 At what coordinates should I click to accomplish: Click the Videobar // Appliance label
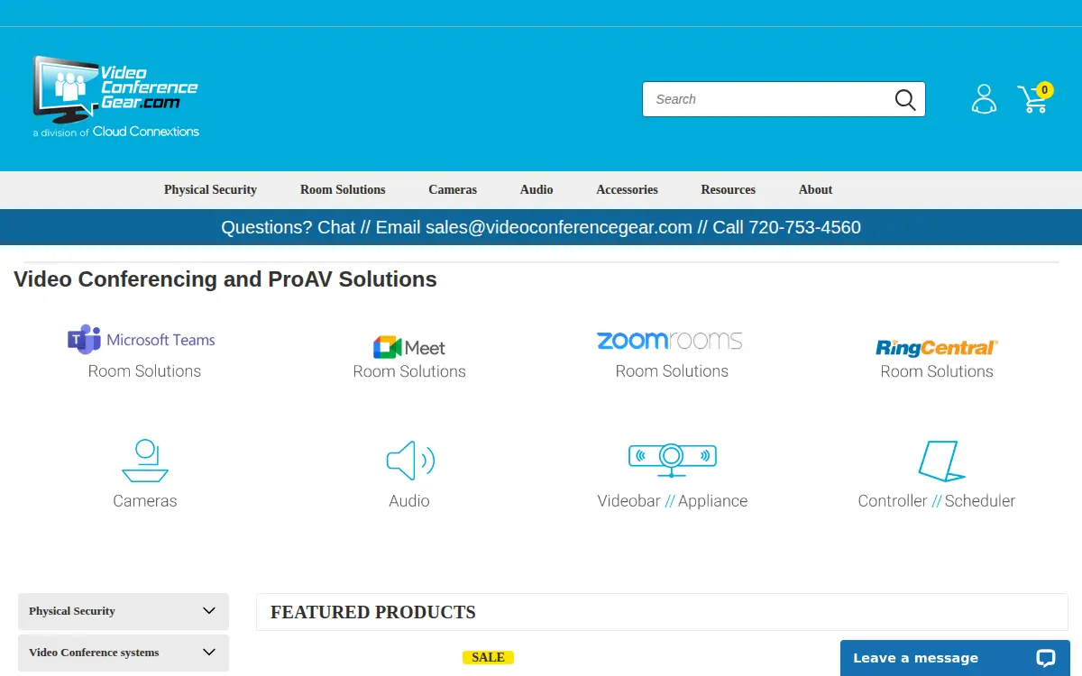click(x=673, y=501)
